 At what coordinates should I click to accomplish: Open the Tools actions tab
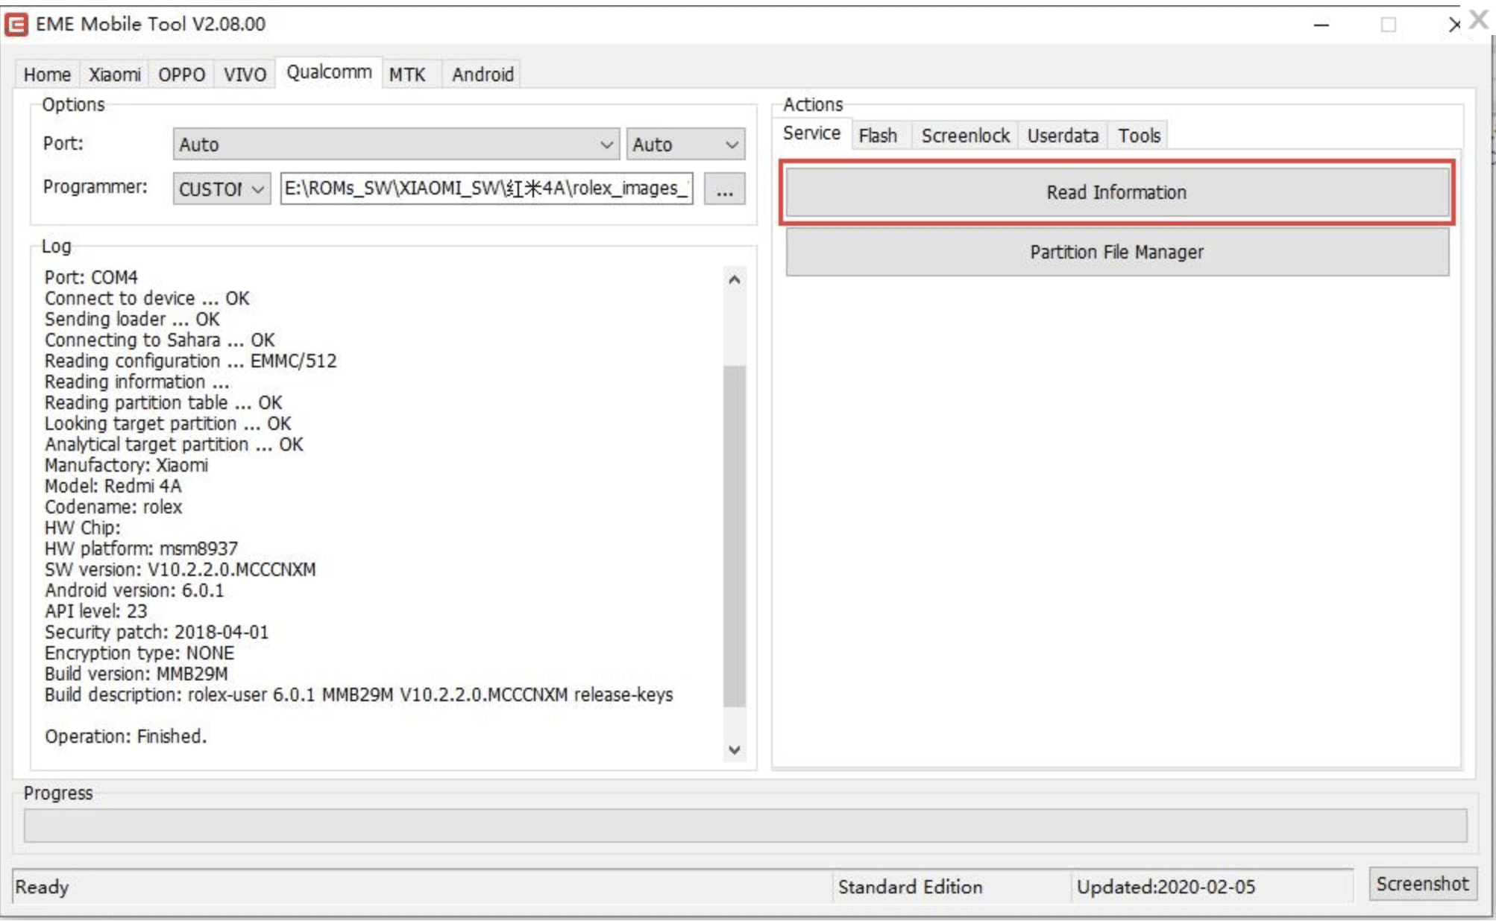click(1139, 136)
